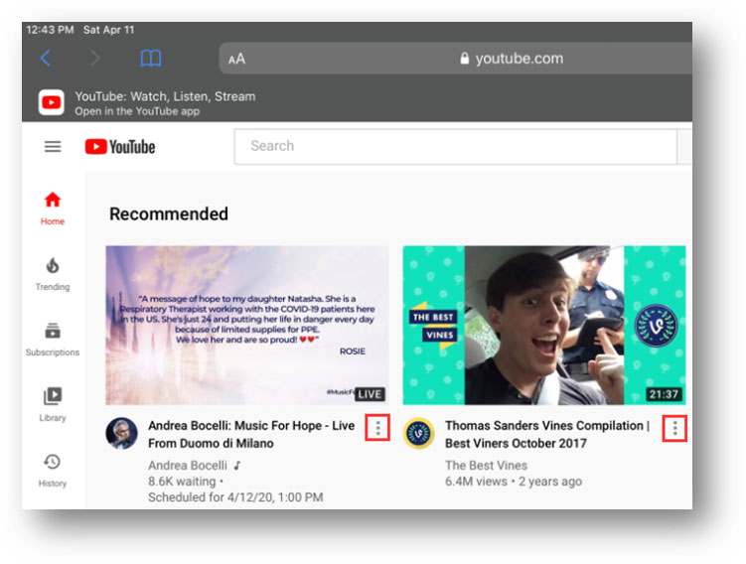
Task: Click Andrea Bocelli channel avatar
Action: (x=121, y=433)
